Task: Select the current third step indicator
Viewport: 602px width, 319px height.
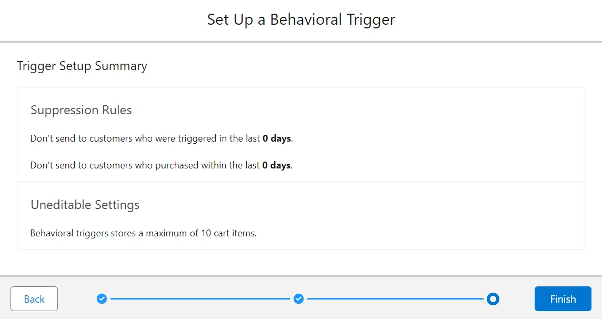Action: 493,298
